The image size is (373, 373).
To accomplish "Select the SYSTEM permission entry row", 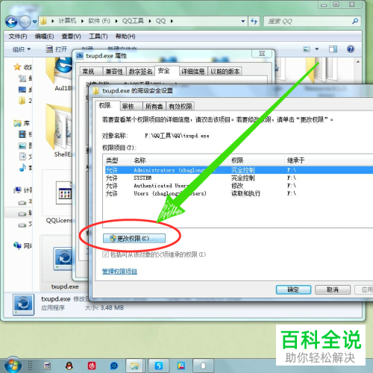I will tap(239, 178).
